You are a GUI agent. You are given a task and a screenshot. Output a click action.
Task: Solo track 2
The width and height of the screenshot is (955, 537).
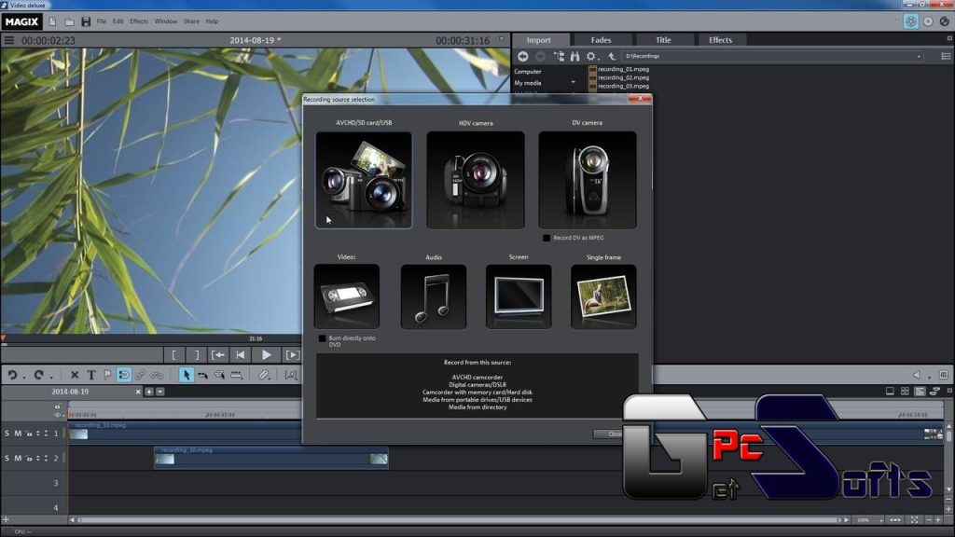tap(7, 458)
